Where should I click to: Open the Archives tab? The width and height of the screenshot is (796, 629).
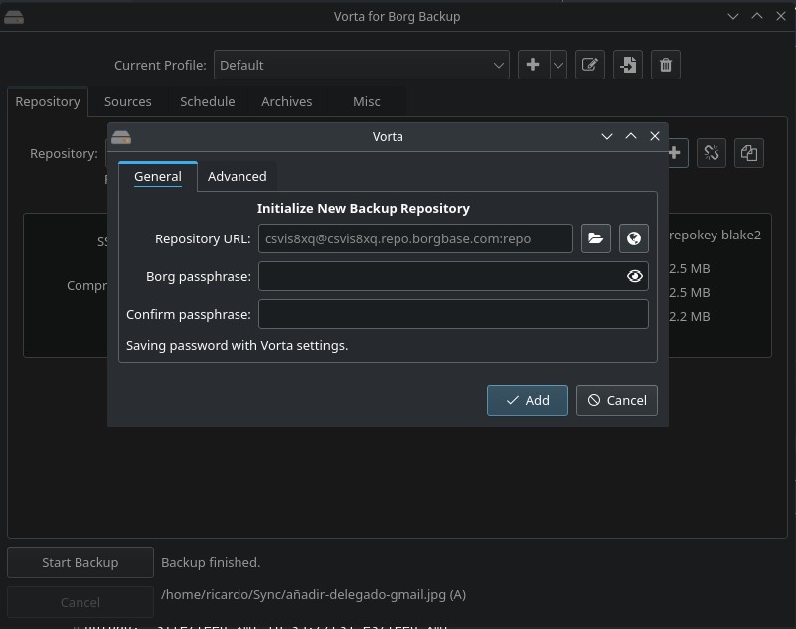[x=287, y=102]
